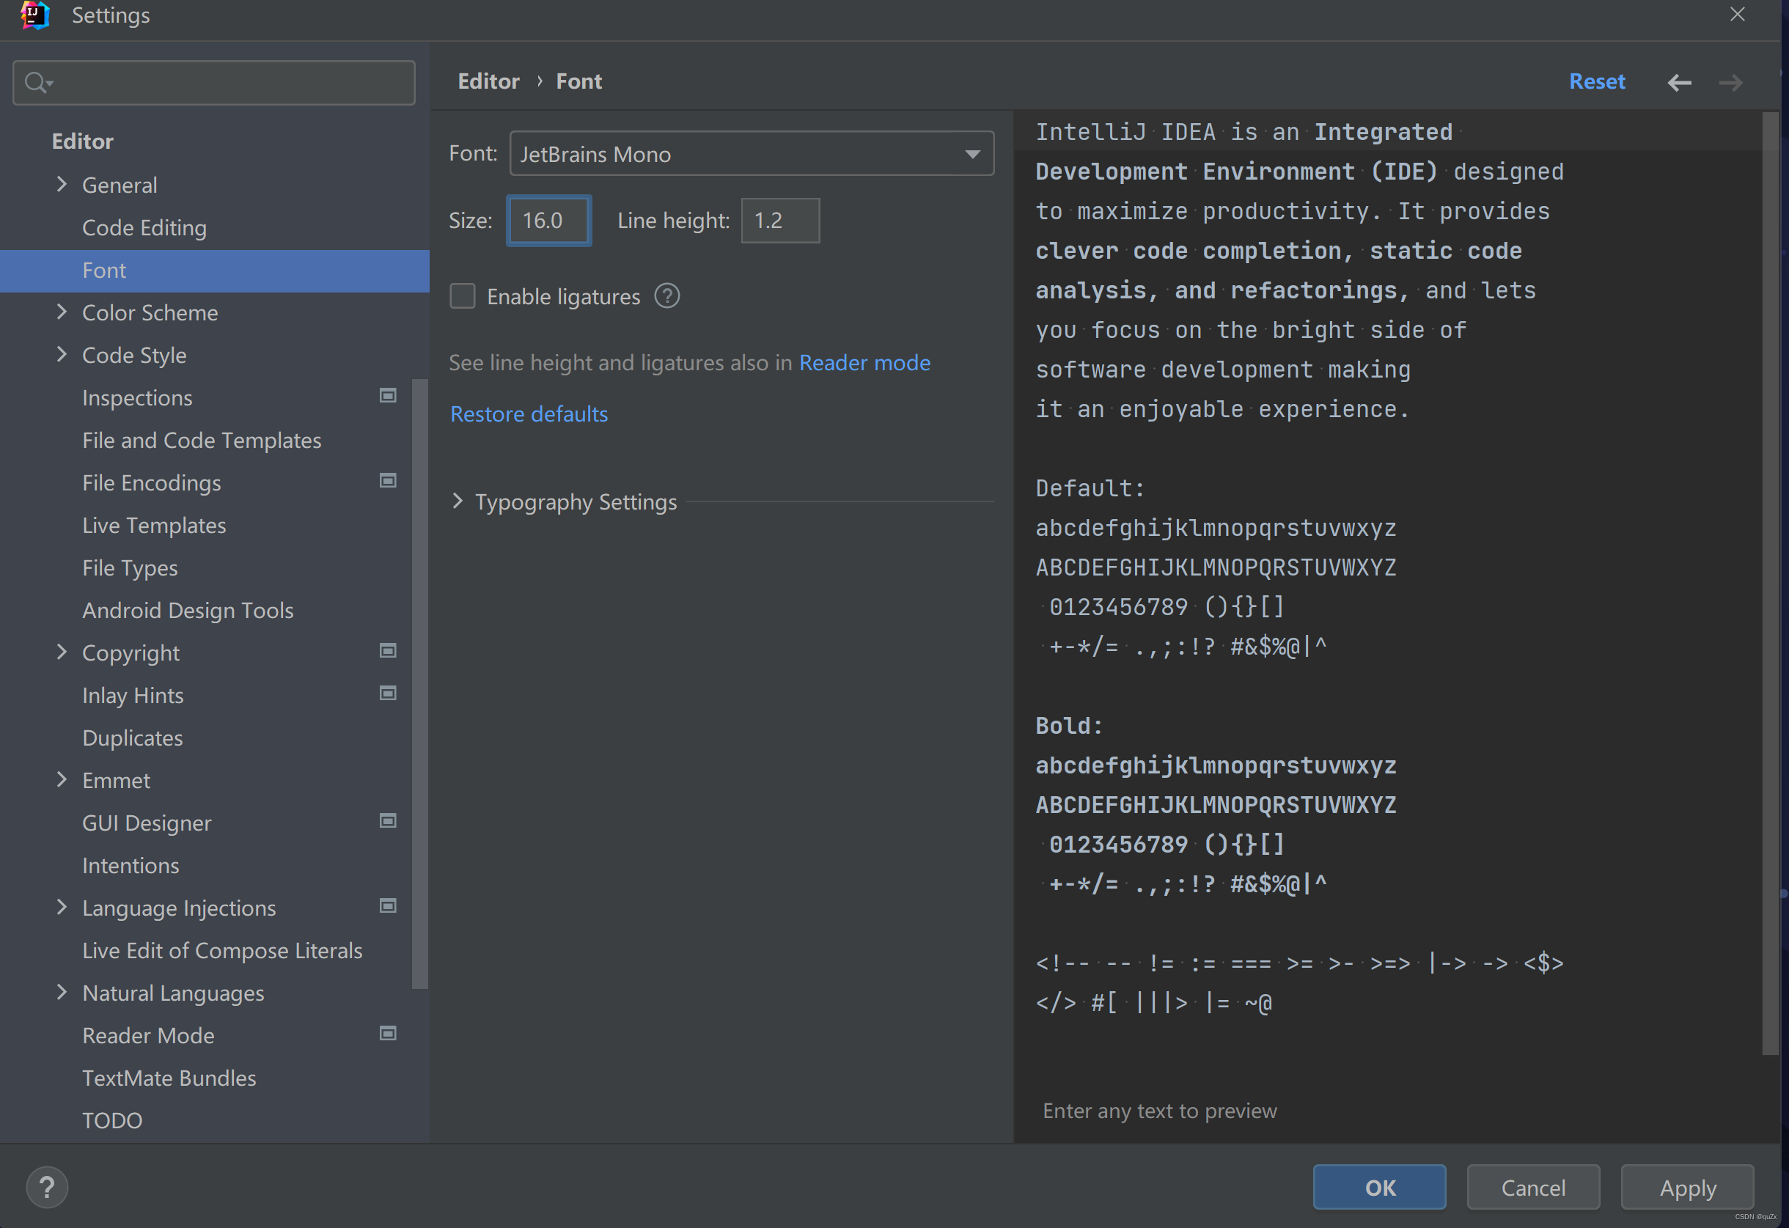Image resolution: width=1789 pixels, height=1228 pixels.
Task: Click the Reader mode link
Action: 864,363
